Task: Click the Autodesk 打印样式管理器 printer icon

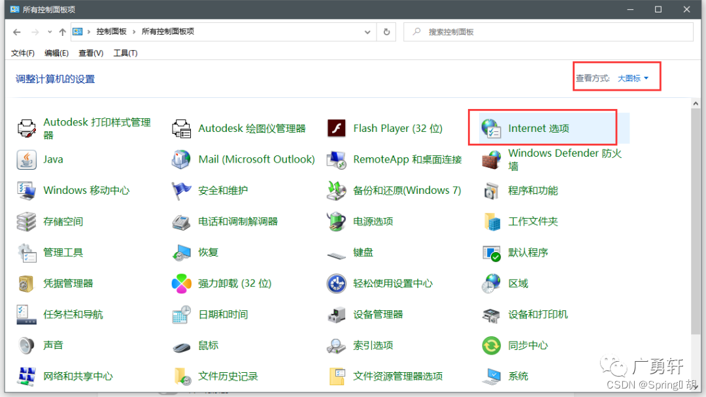Action: 27,129
